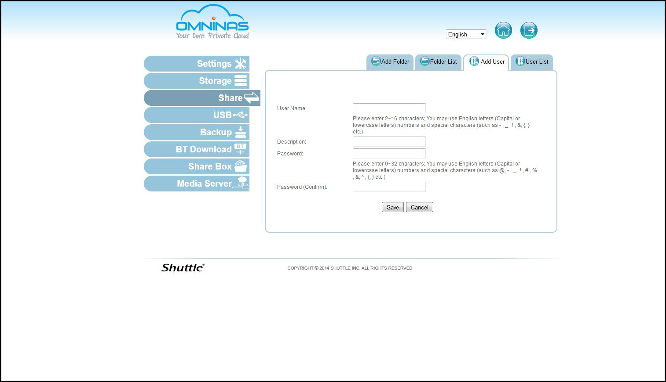
Task: Select the Add User tab
Action: (x=486, y=62)
